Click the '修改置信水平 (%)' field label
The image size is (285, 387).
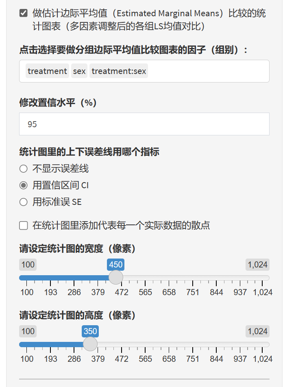(x=58, y=103)
